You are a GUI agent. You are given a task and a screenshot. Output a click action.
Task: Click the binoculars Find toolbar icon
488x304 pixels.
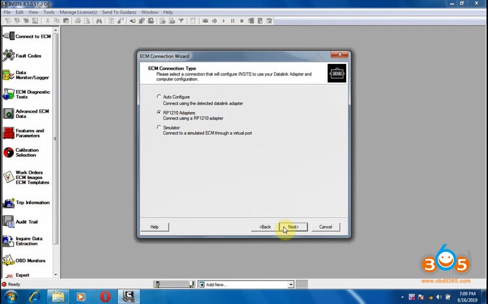(x=99, y=21)
